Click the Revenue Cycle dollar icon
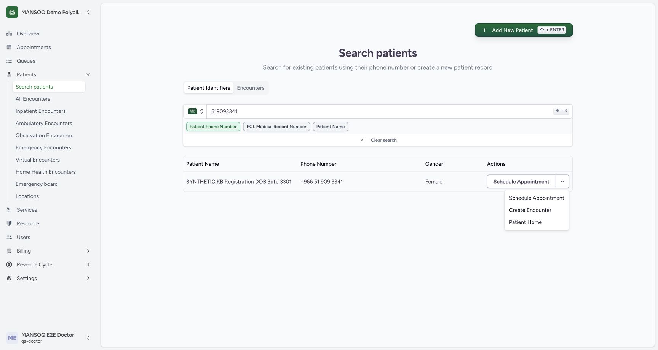The height and width of the screenshot is (350, 658). click(9, 264)
